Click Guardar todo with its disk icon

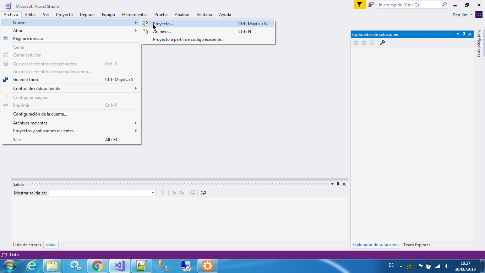[x=26, y=80]
